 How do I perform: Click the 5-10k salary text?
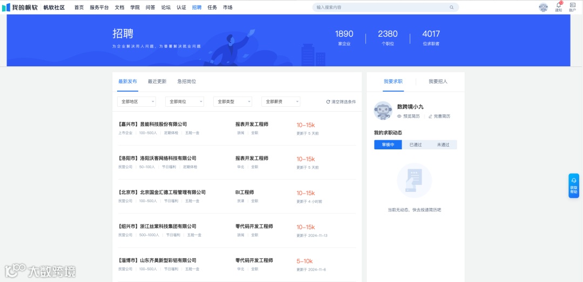[304, 261]
